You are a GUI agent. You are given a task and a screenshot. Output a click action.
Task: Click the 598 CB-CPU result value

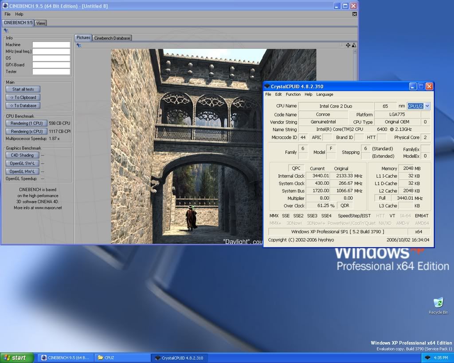pos(59,123)
